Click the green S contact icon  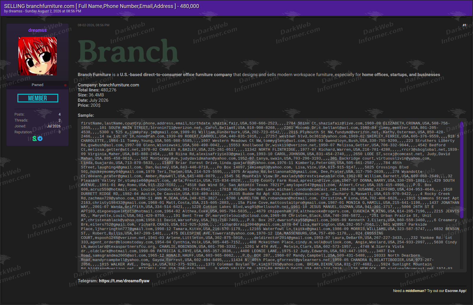[35, 138]
